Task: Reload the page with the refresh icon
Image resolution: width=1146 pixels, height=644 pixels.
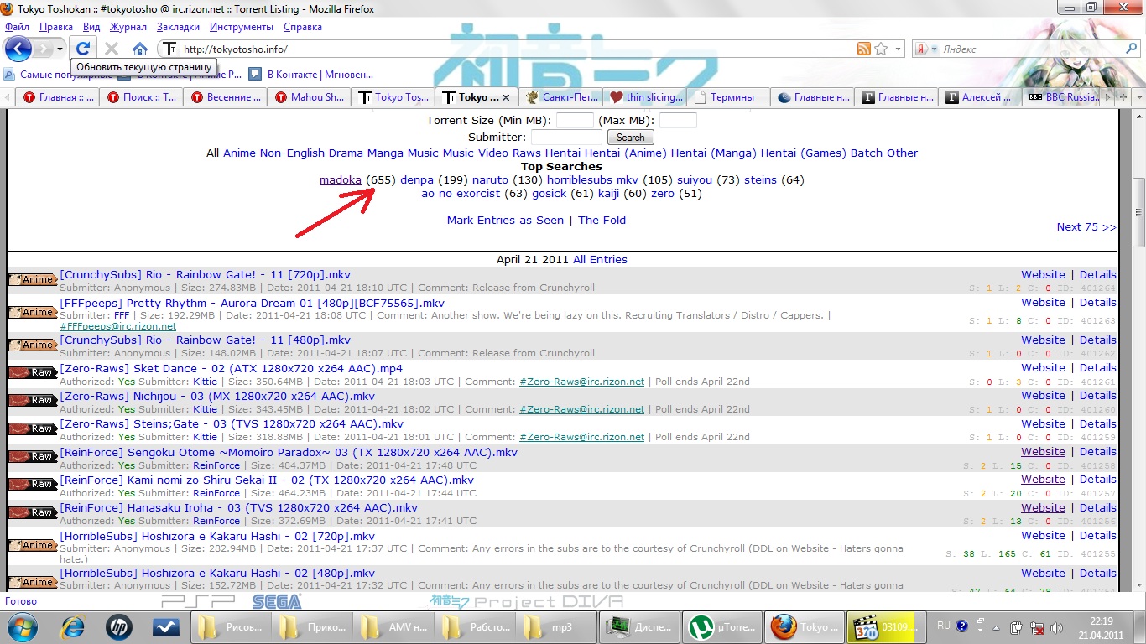Action: [x=83, y=49]
